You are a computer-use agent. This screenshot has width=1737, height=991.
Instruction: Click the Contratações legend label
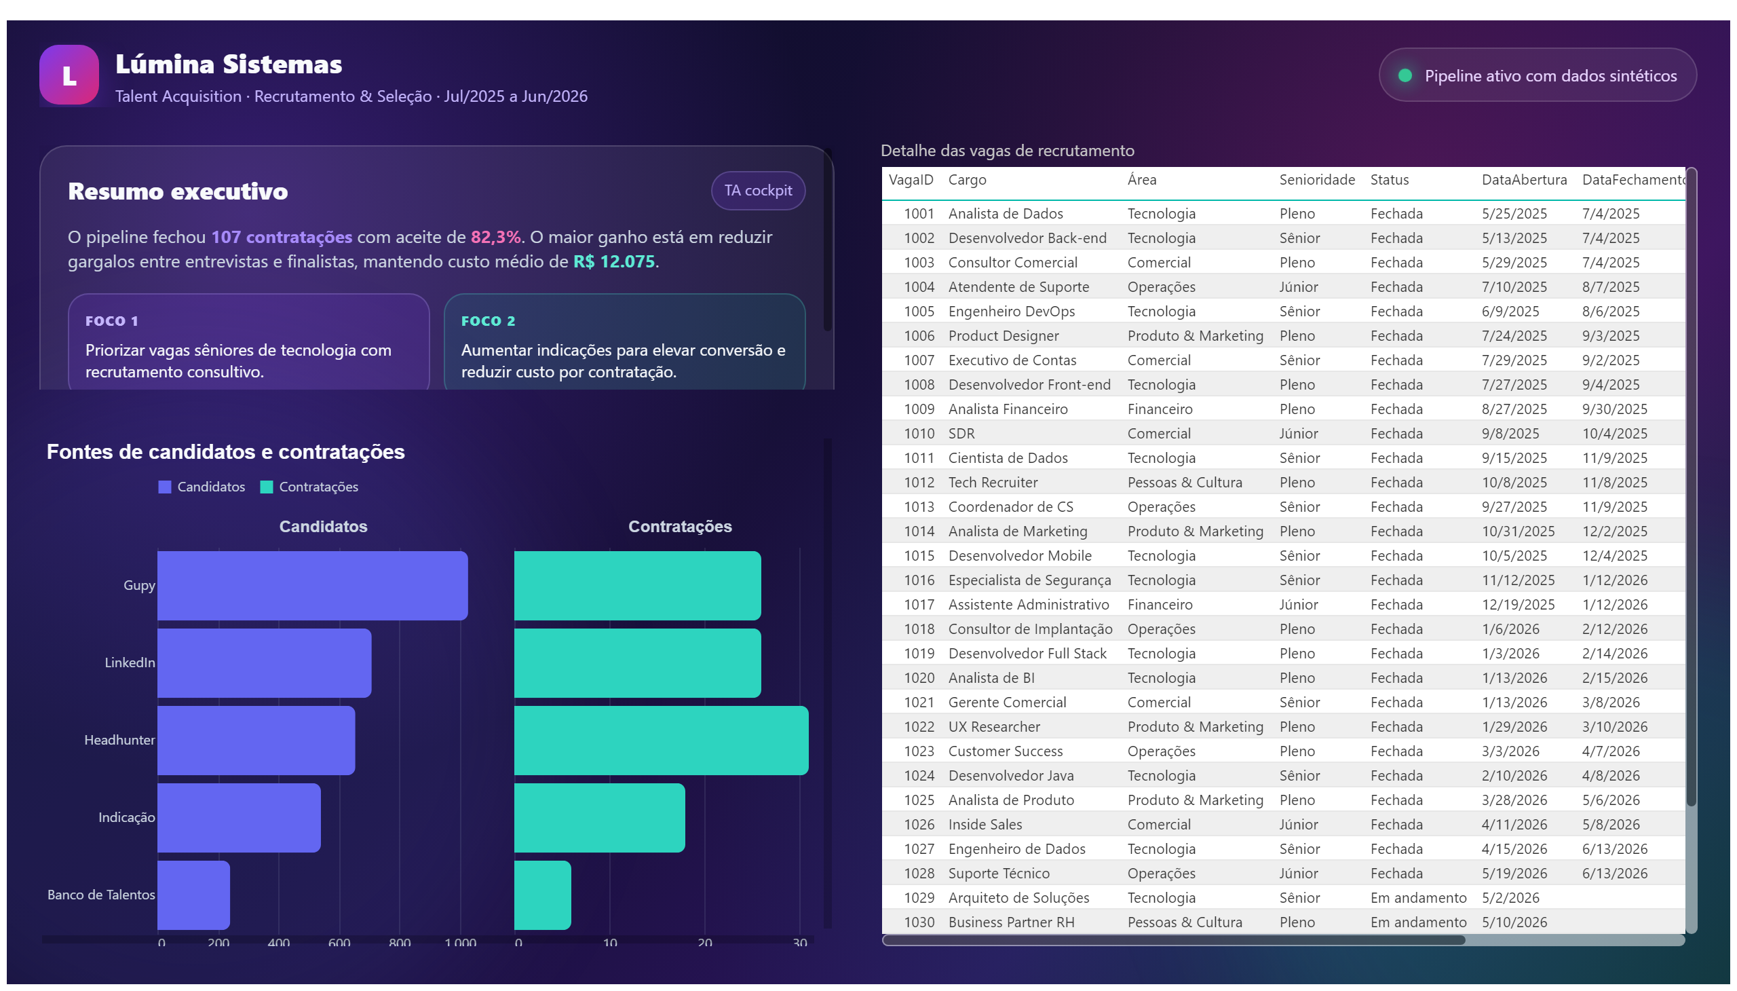(x=318, y=487)
